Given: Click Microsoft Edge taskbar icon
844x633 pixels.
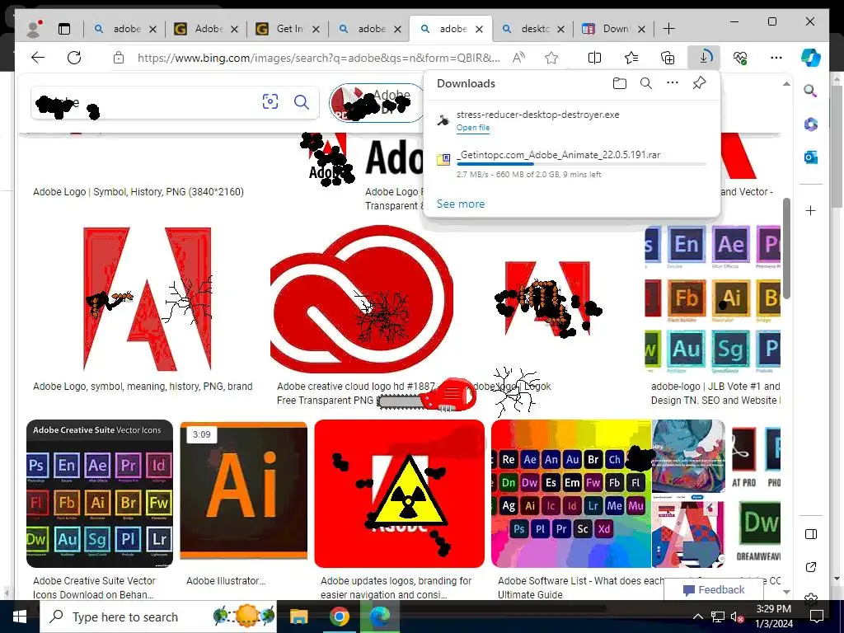Looking at the screenshot, I should coord(380,617).
